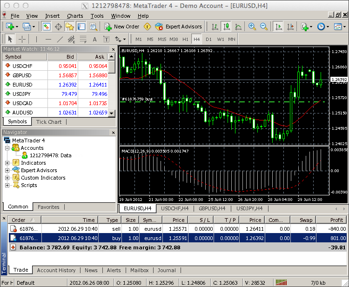
Task: Open the Charts menu
Action: tap(75, 16)
